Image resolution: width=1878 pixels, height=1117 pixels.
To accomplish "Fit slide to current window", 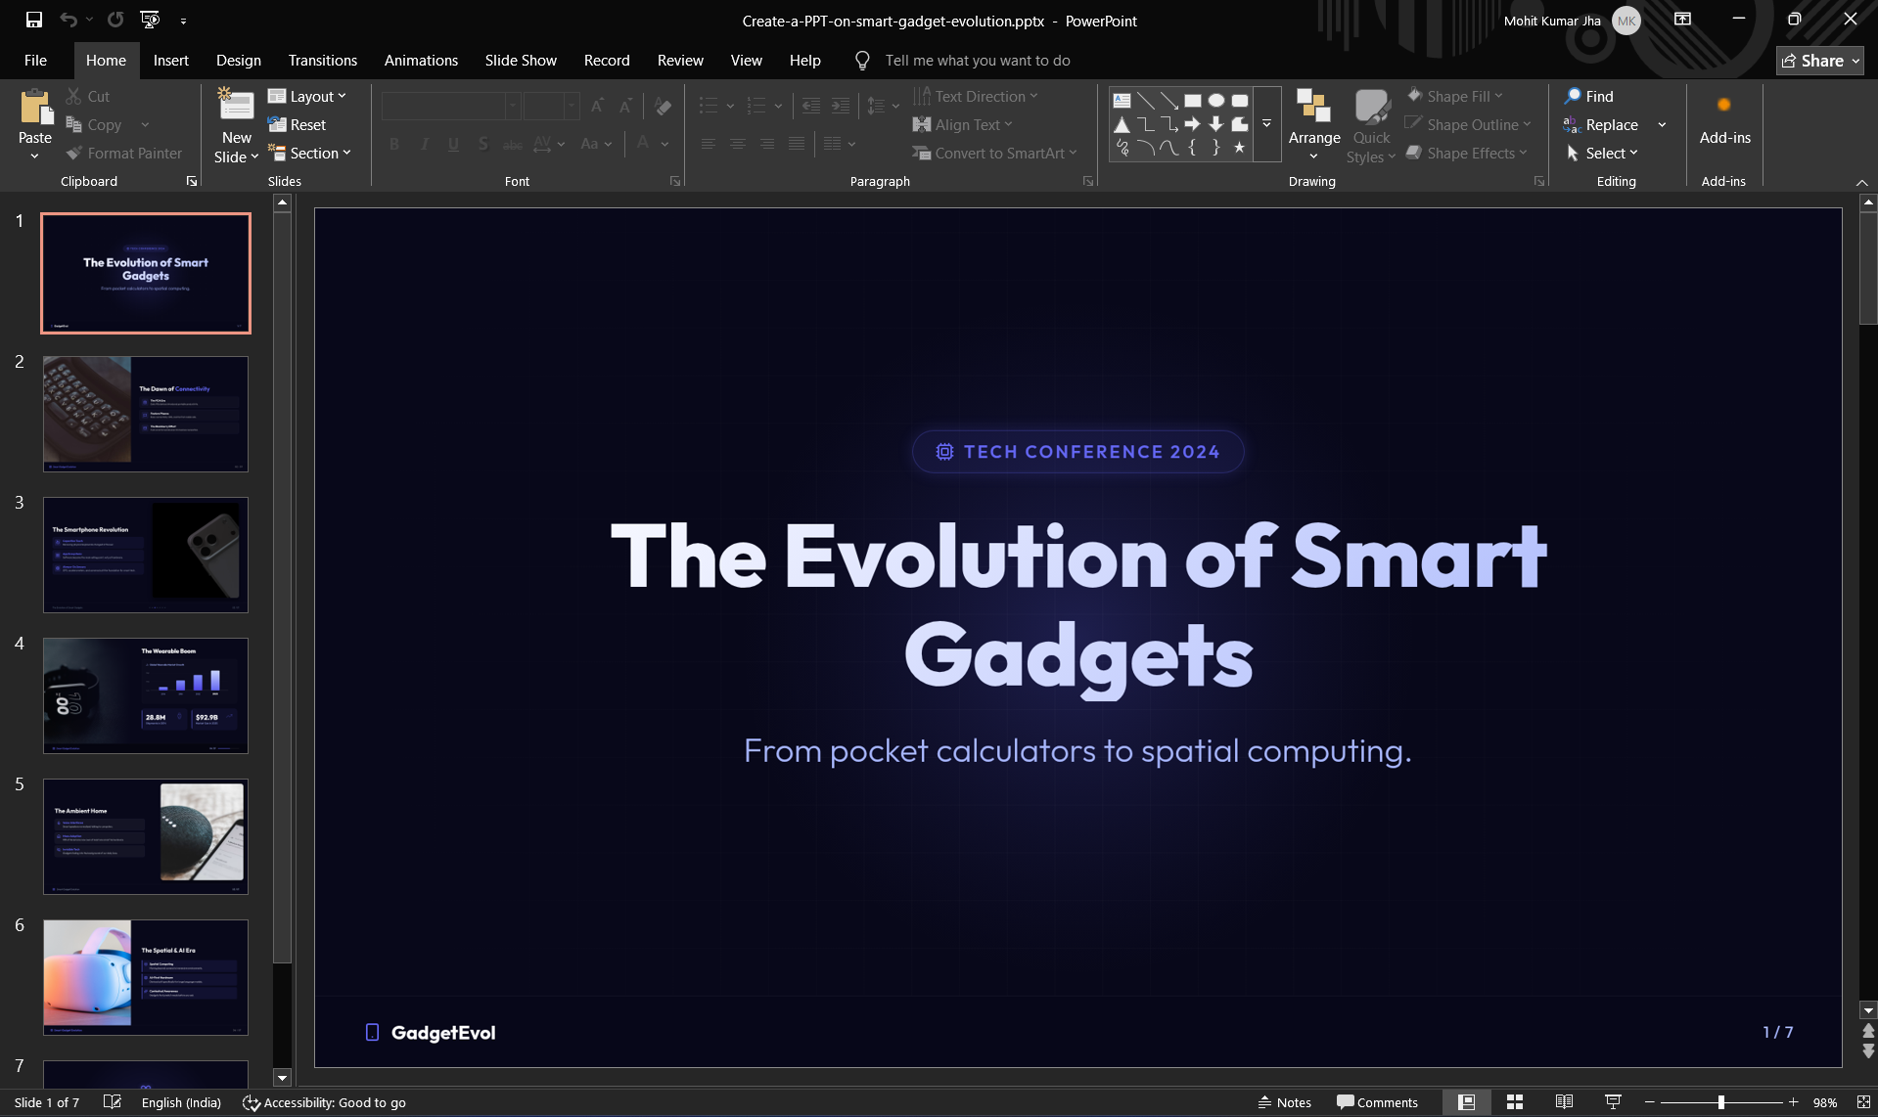I will click(x=1863, y=1102).
